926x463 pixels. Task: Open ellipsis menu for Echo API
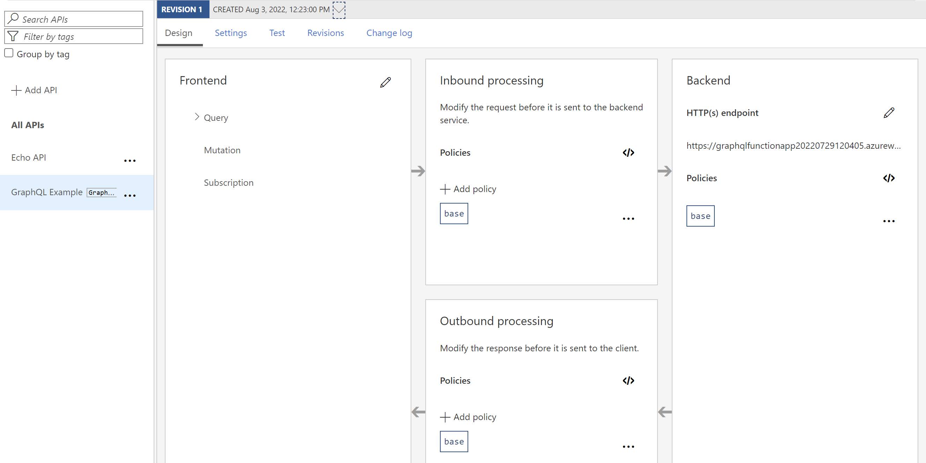[x=130, y=161]
